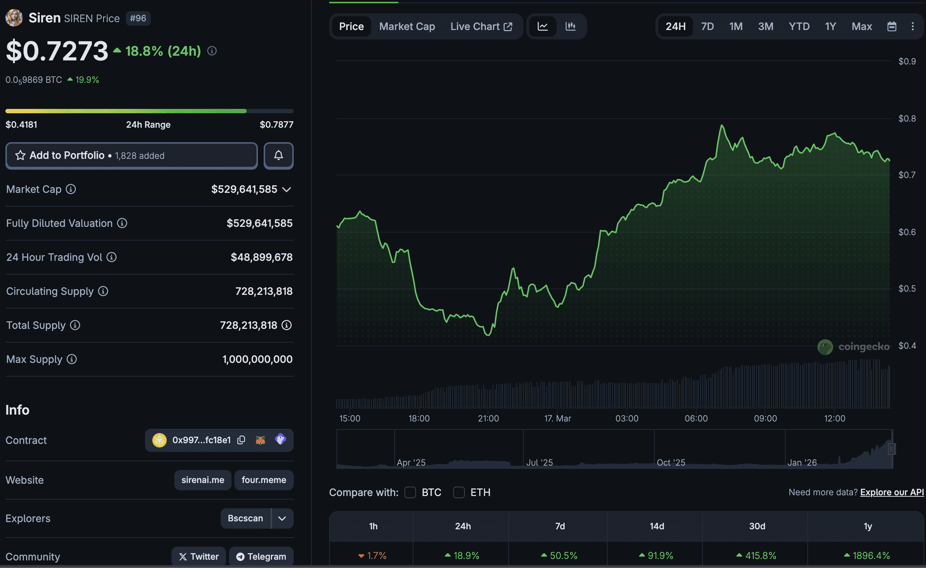Copy the SIREN contract address
Image resolution: width=926 pixels, height=568 pixels.
241,440
